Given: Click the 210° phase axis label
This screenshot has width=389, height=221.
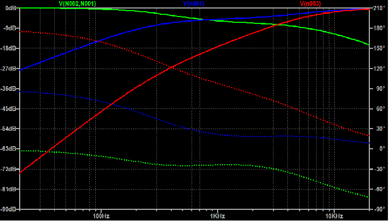Looking at the screenshot, I should coord(378,8).
